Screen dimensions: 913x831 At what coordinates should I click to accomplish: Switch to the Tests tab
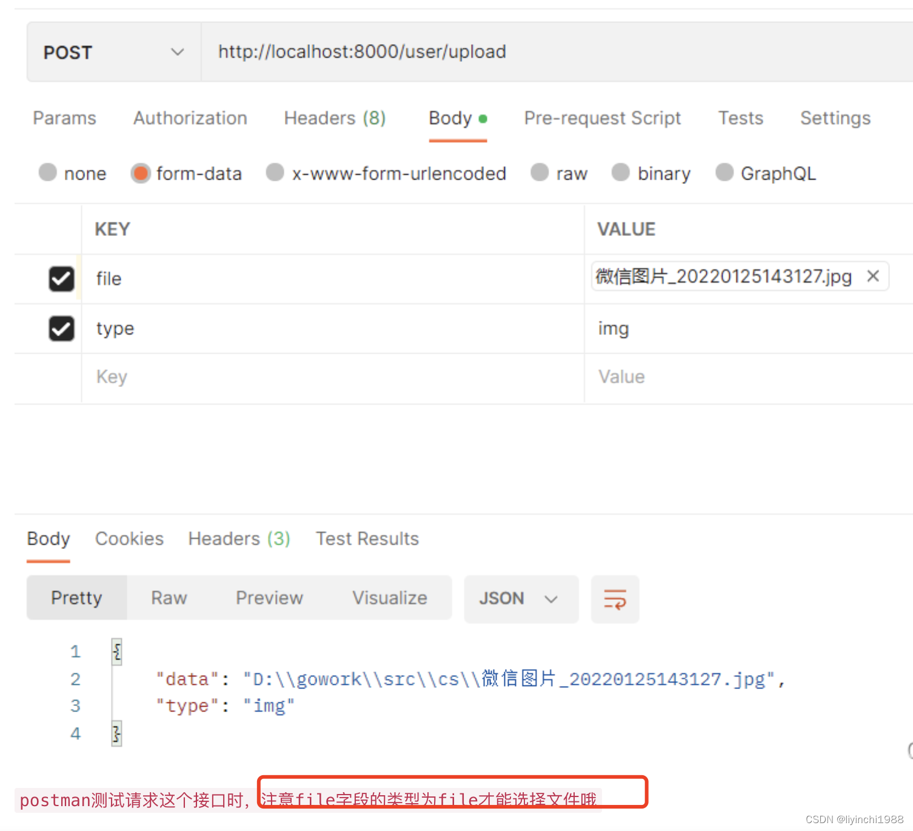741,118
